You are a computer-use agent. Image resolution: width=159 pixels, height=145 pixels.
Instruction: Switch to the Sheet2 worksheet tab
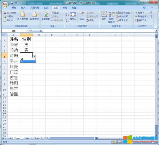pyautogui.click(x=28, y=138)
